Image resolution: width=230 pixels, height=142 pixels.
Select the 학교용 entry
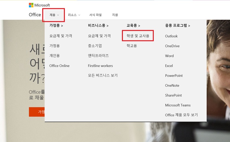click(x=132, y=46)
